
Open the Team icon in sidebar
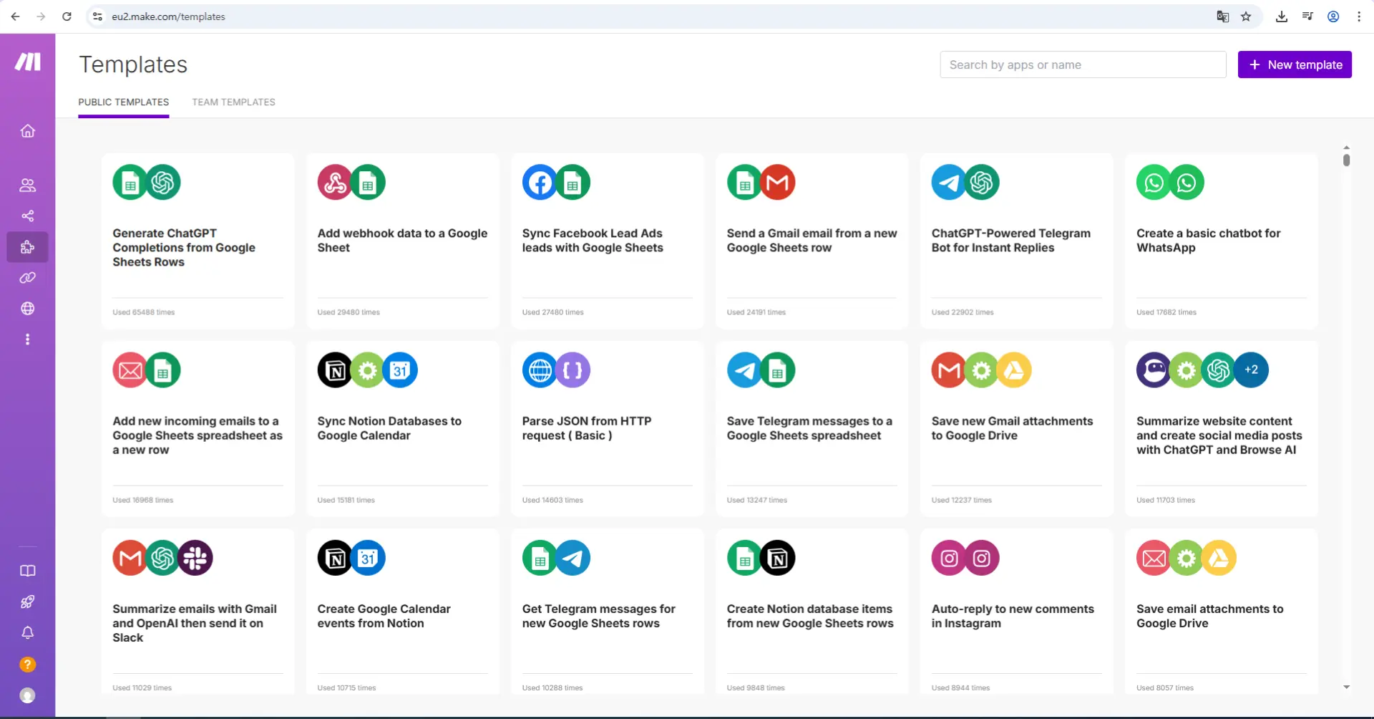pyautogui.click(x=27, y=185)
